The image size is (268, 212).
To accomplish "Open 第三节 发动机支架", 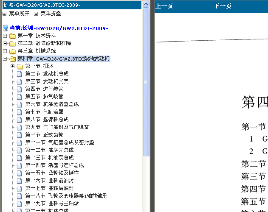I will 47,81.
